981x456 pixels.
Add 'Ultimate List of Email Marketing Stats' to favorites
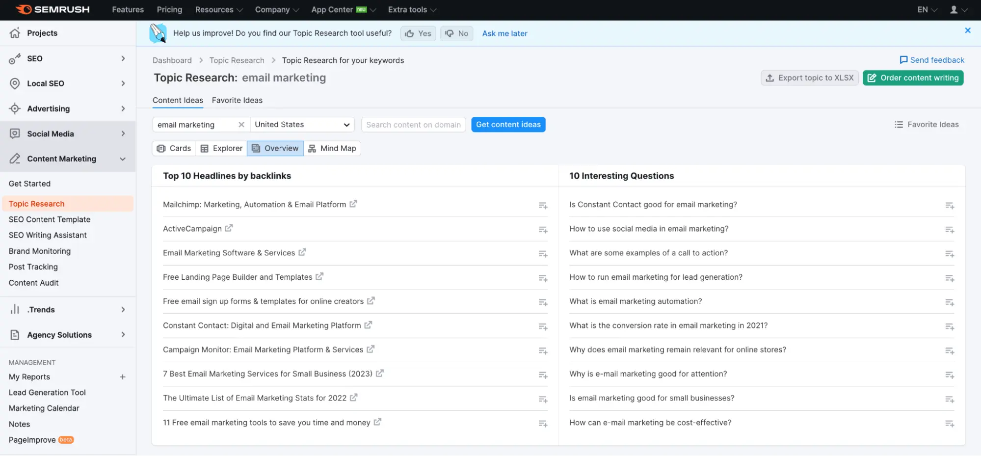tap(543, 399)
